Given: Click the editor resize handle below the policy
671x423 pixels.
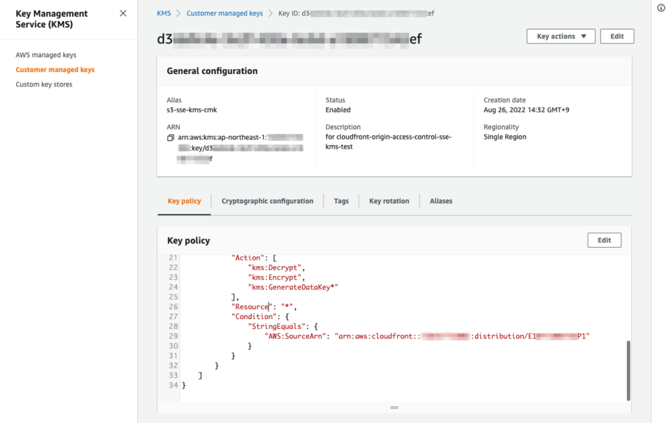Looking at the screenshot, I should click(394, 407).
